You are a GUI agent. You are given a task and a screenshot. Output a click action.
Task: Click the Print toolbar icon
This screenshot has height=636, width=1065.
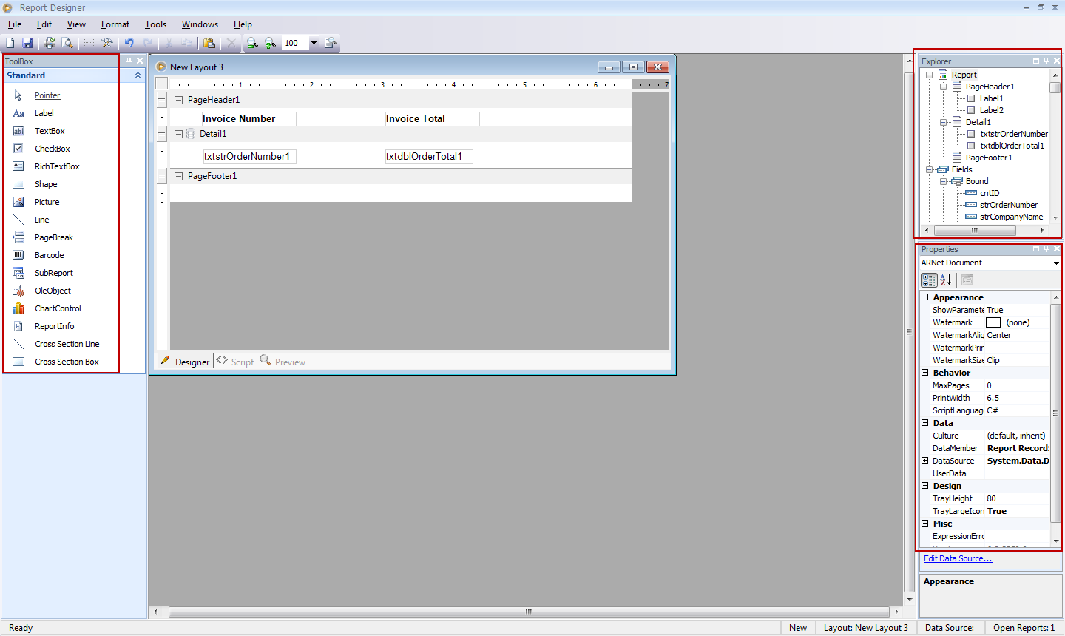(50, 43)
